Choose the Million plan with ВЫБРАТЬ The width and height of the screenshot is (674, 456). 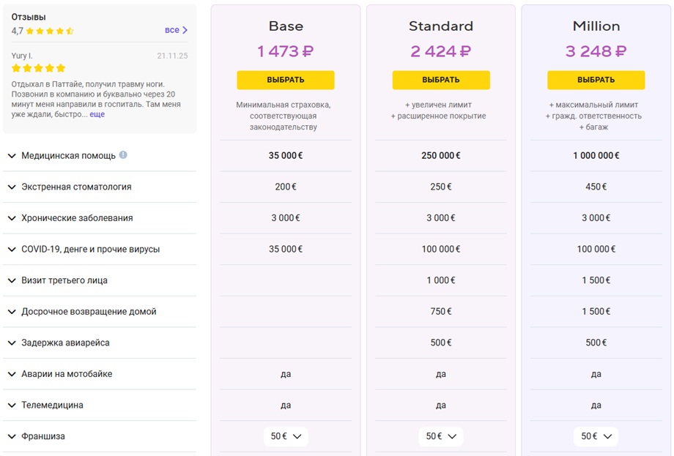pos(596,80)
